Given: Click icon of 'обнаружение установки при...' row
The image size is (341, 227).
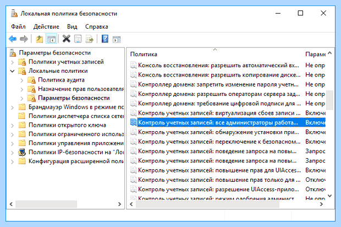Looking at the screenshot, I should 133,132.
